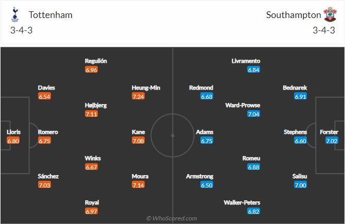Open the Tottenham team name link

[50, 15]
